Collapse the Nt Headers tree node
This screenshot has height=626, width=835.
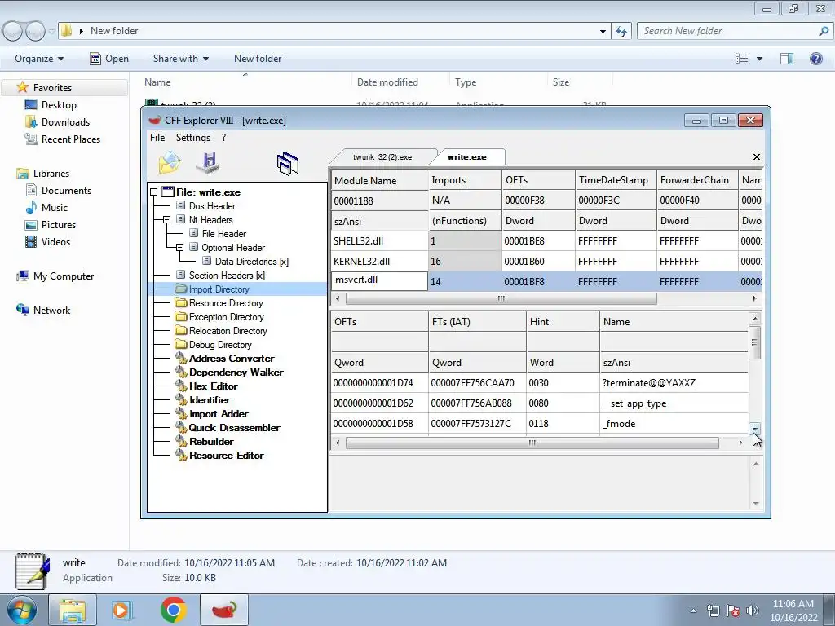(x=166, y=220)
